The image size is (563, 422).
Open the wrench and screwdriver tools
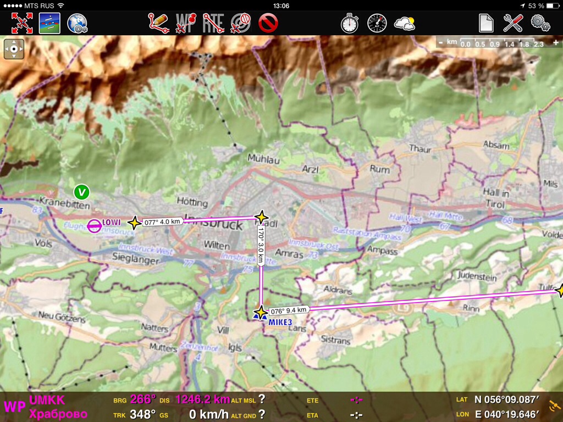[x=513, y=23]
